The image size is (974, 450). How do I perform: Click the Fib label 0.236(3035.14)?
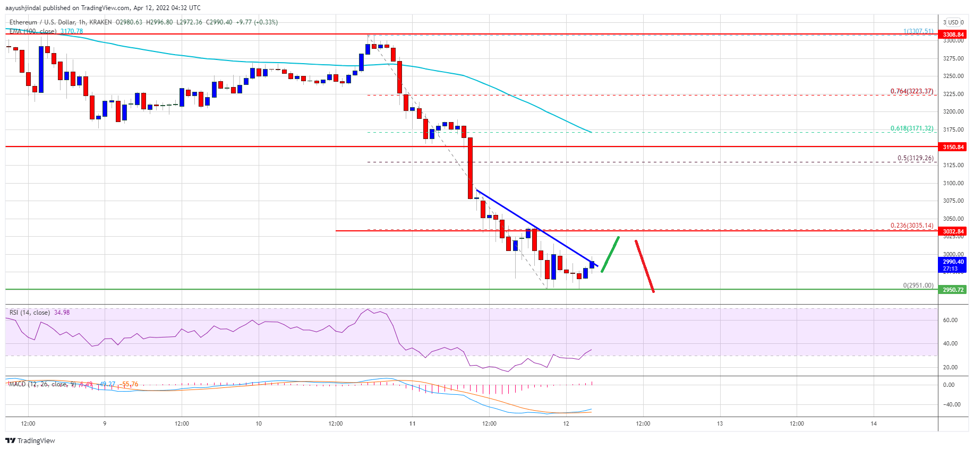click(912, 226)
